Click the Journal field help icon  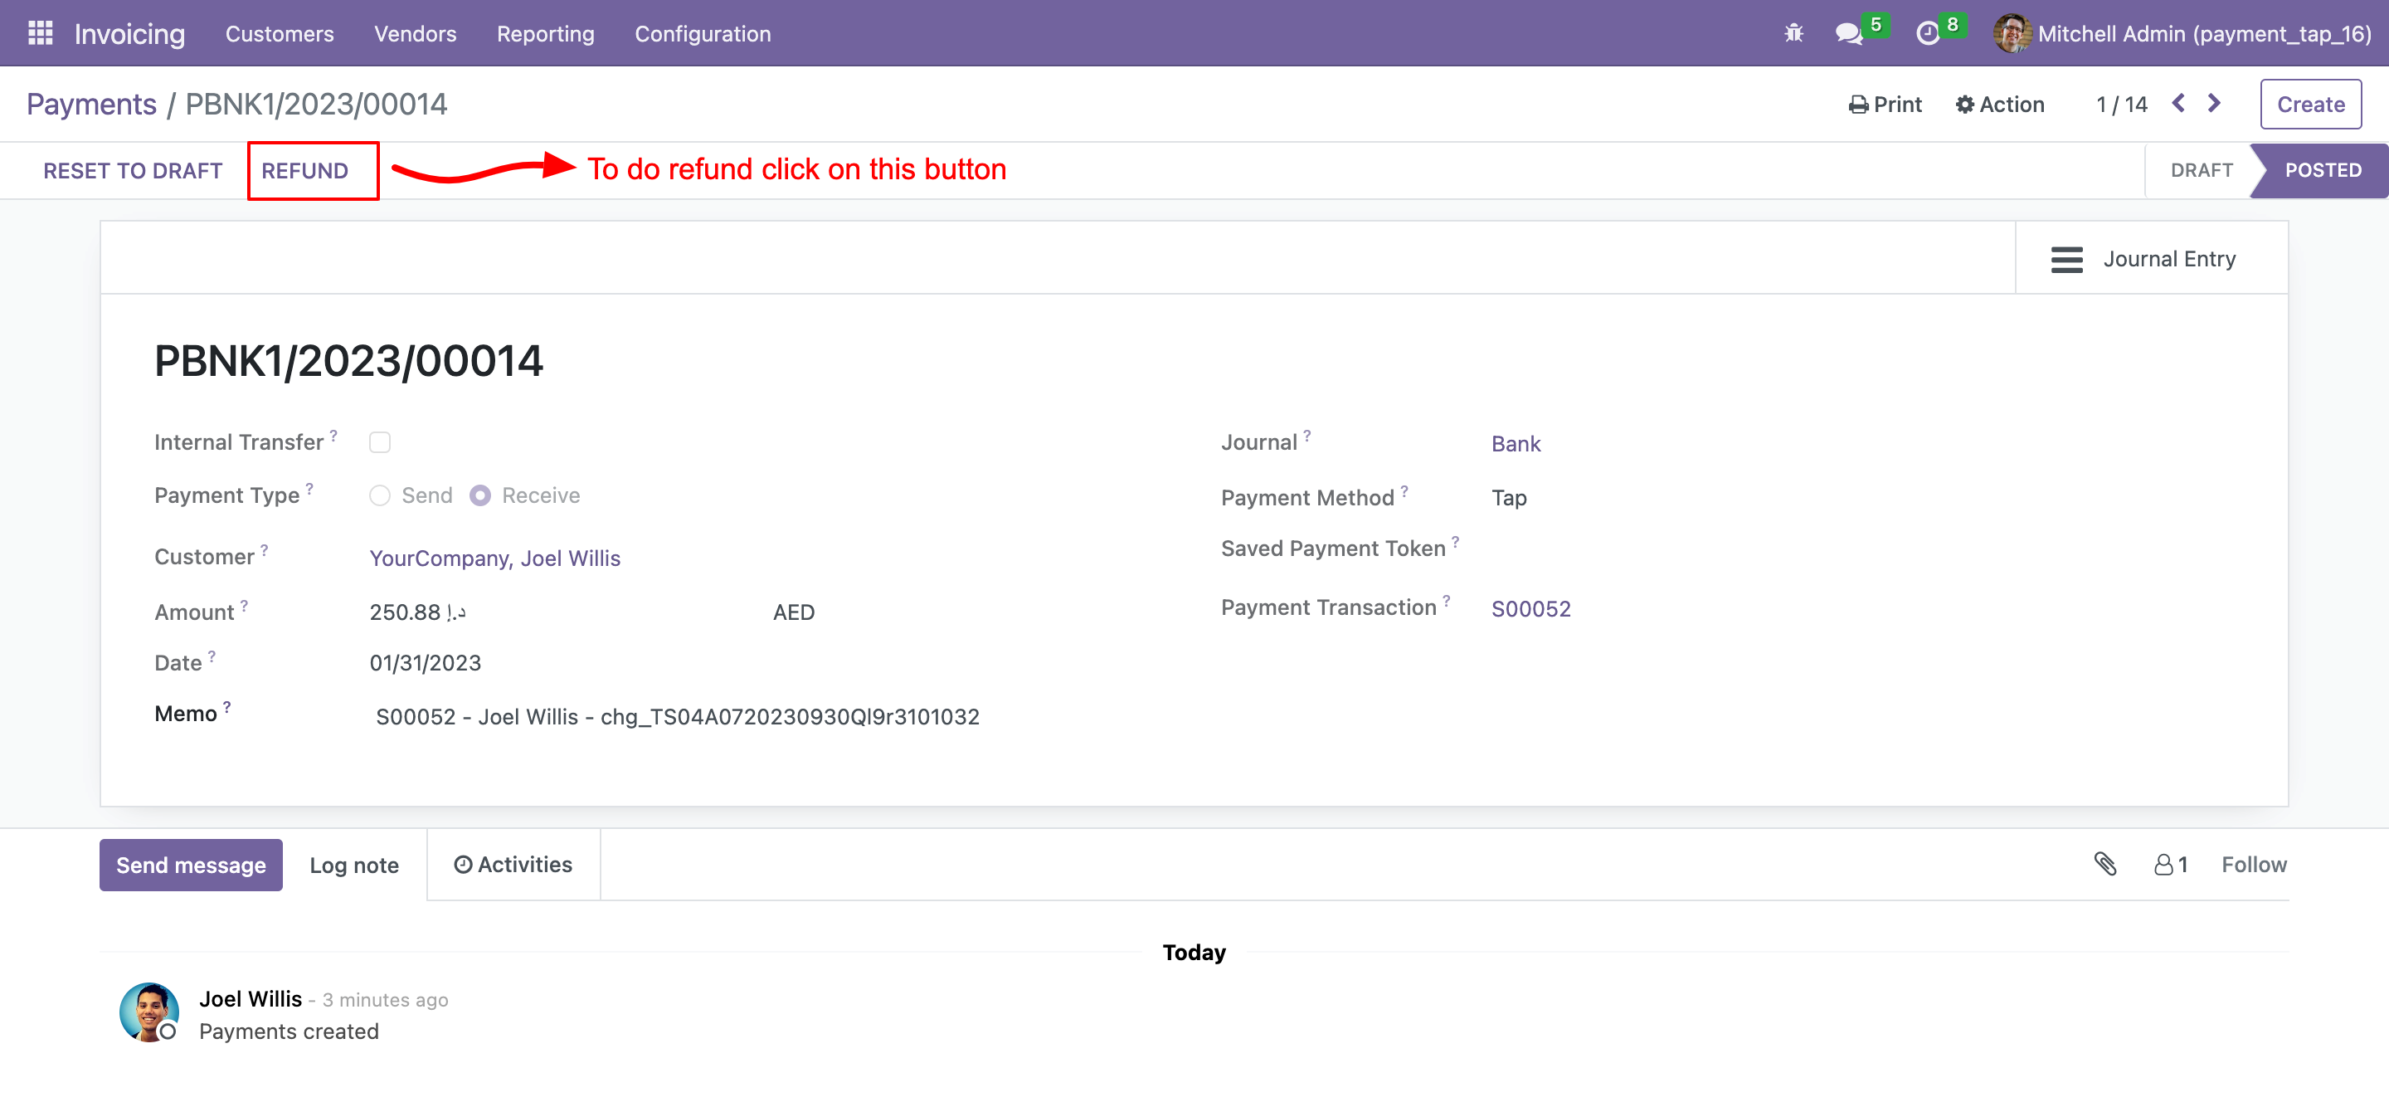1306,435
